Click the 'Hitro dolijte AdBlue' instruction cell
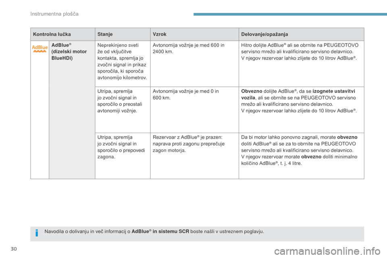 pos(302,64)
